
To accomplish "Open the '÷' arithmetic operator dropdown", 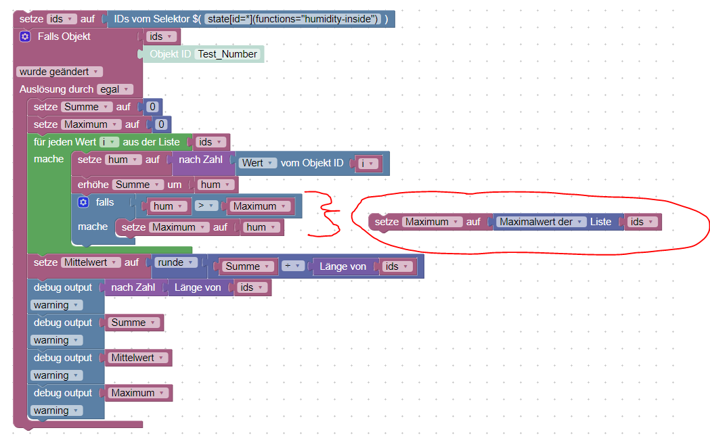I will pyautogui.click(x=292, y=266).
